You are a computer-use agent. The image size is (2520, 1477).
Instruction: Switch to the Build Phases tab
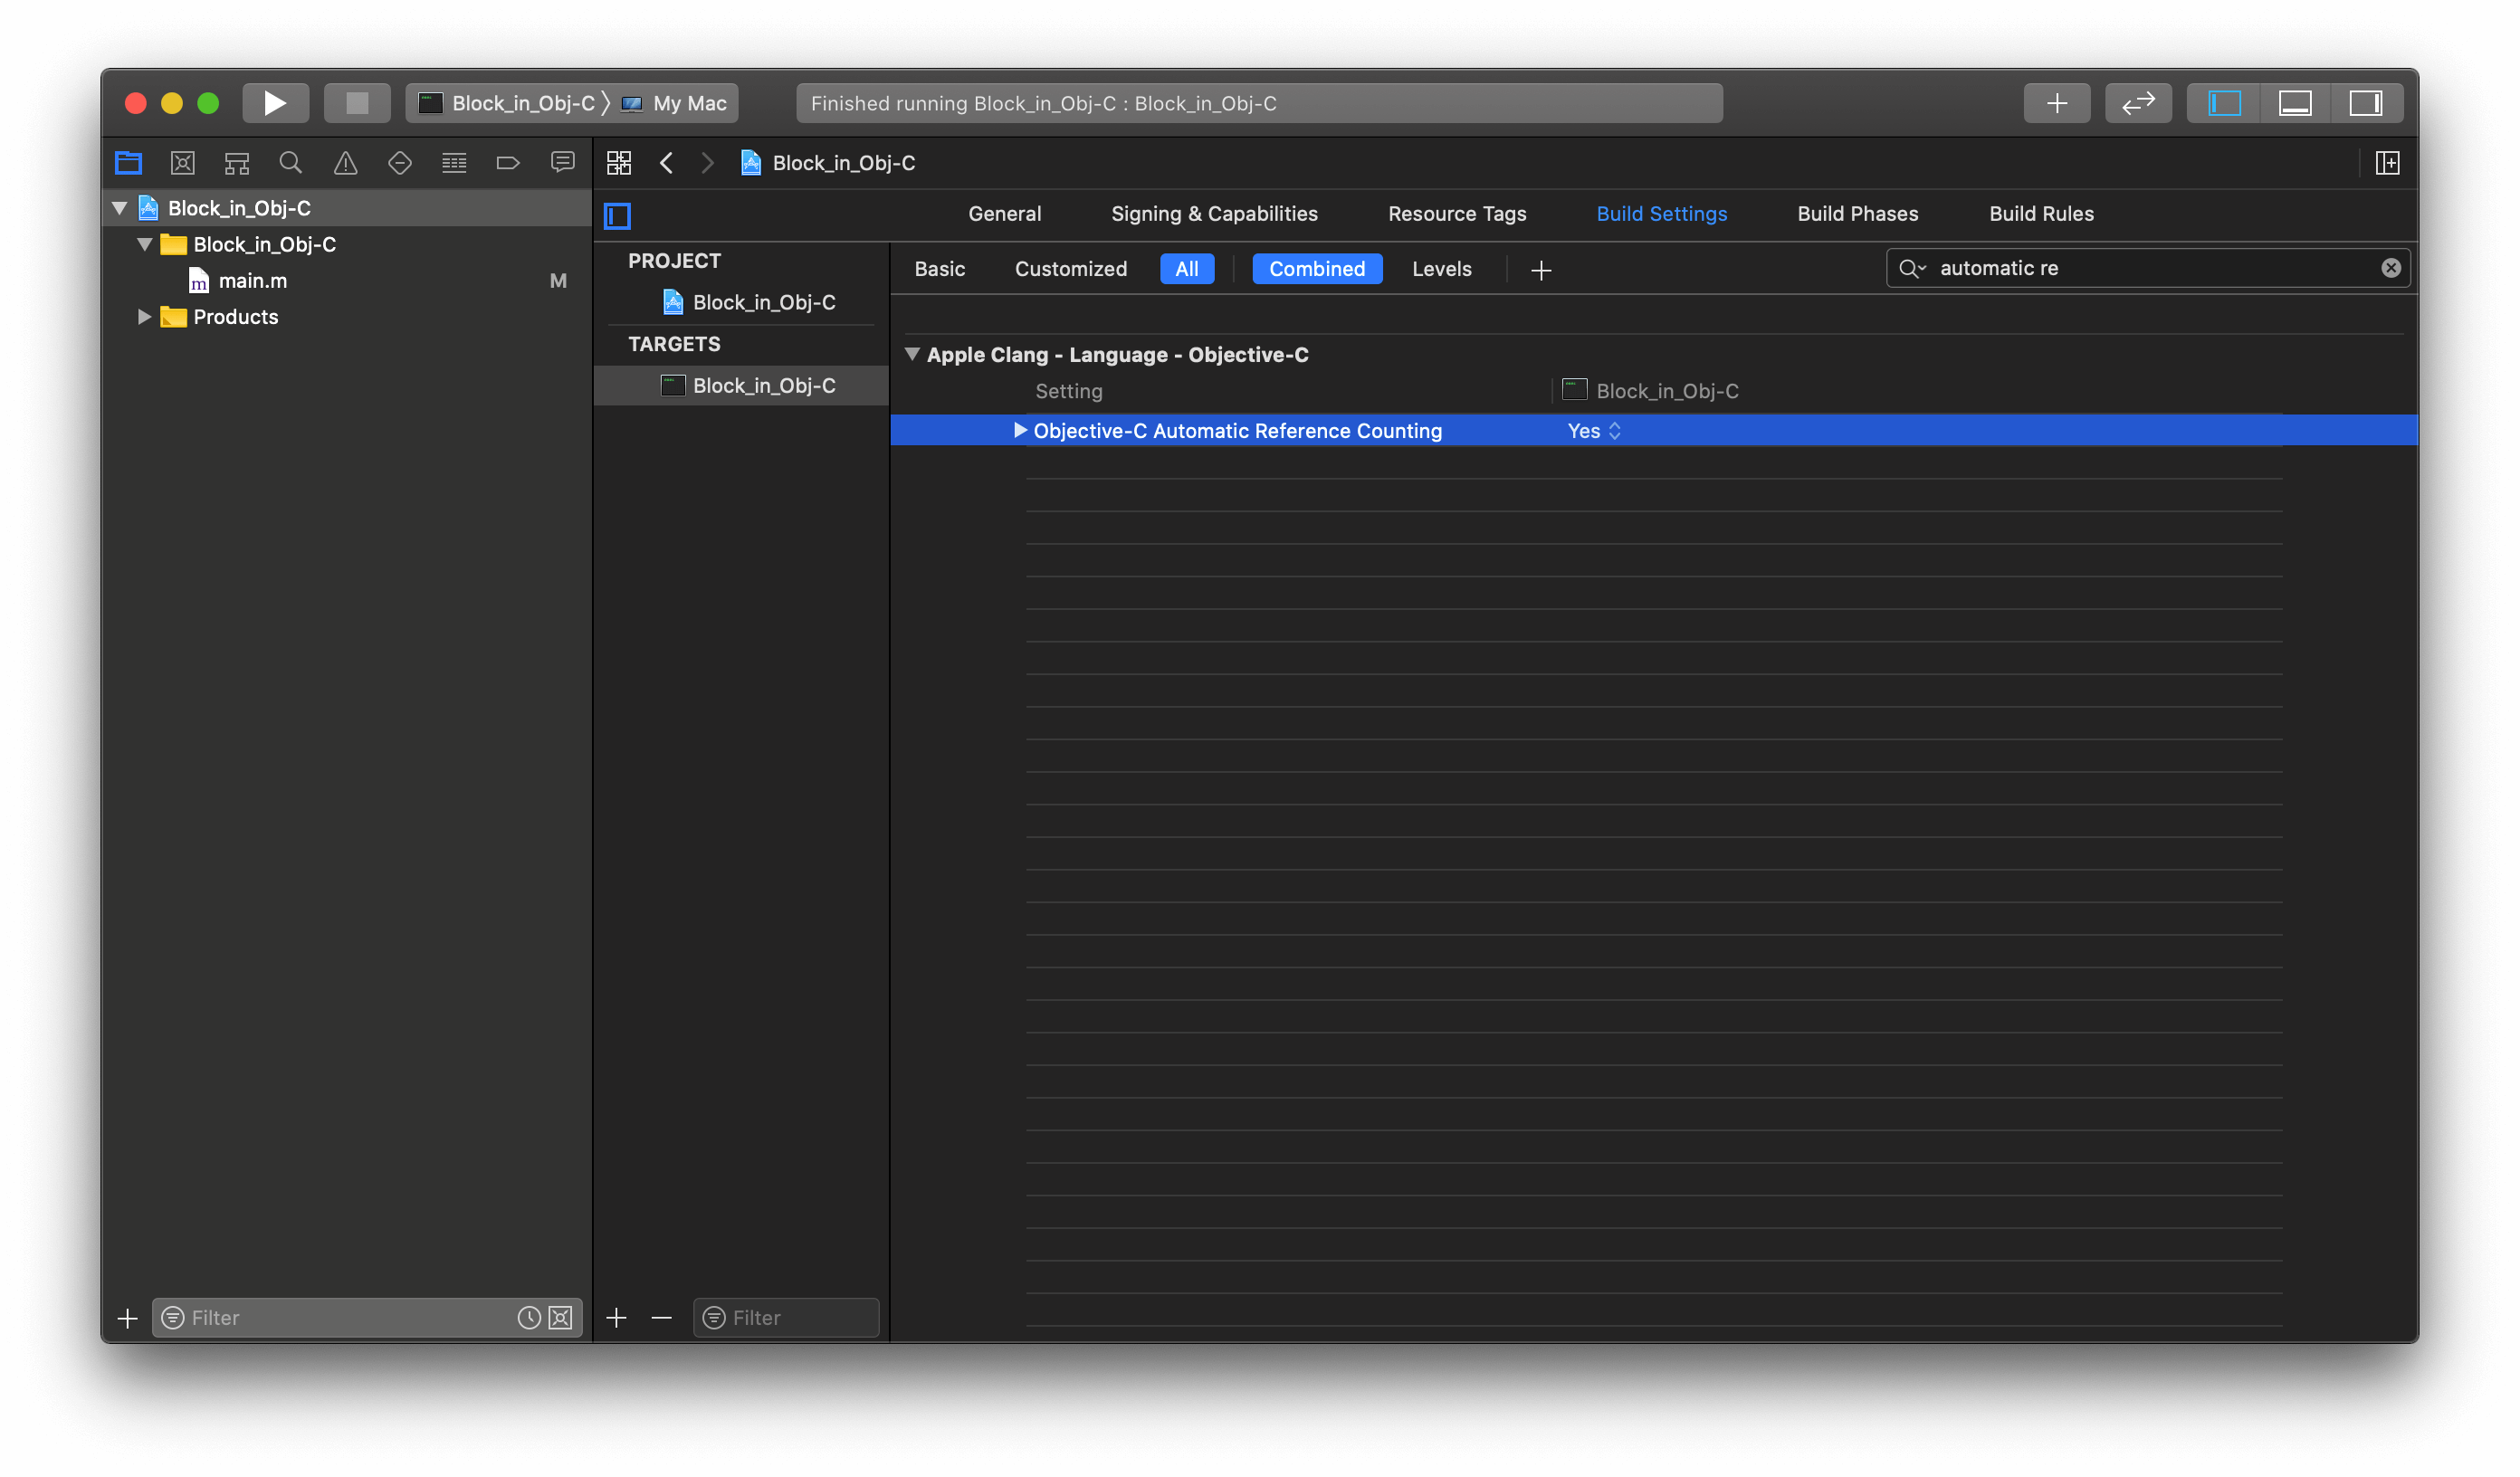tap(1857, 214)
